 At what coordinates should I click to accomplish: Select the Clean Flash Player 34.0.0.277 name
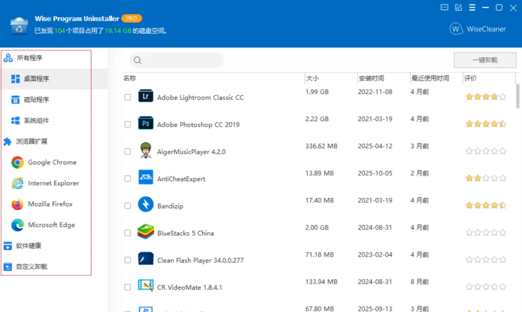pyautogui.click(x=201, y=260)
